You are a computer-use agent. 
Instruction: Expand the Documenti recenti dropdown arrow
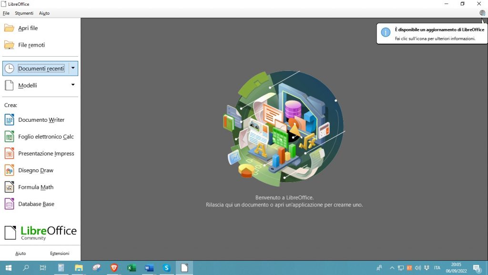(73, 68)
